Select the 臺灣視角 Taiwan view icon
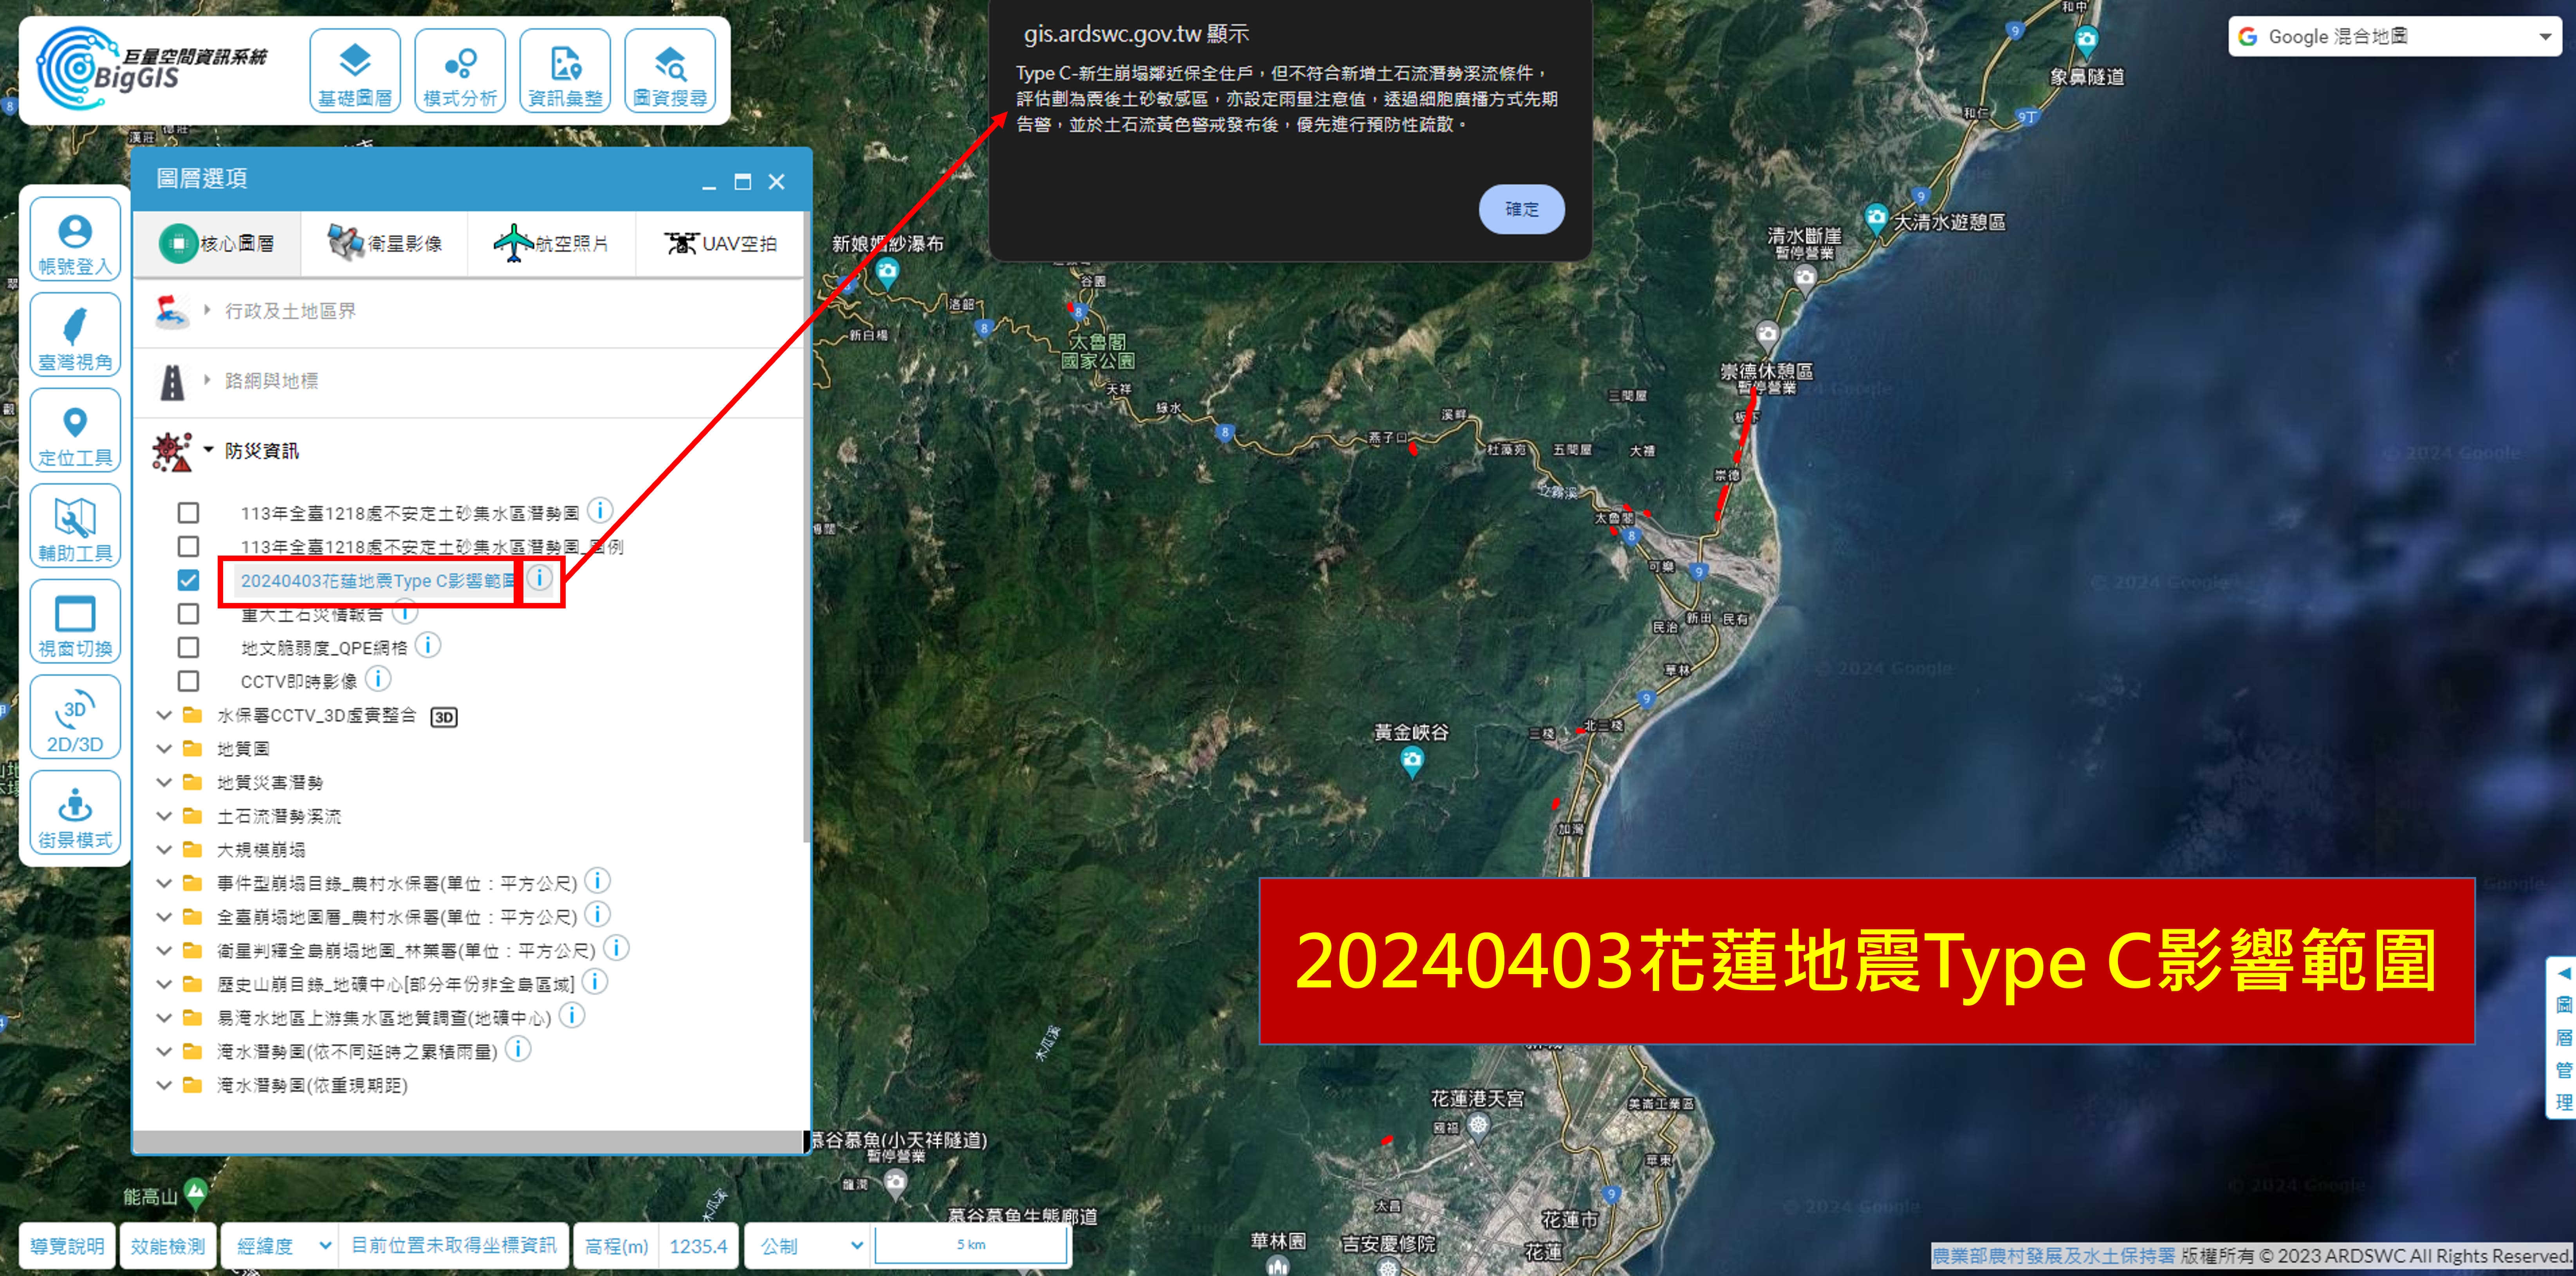 click(x=75, y=335)
